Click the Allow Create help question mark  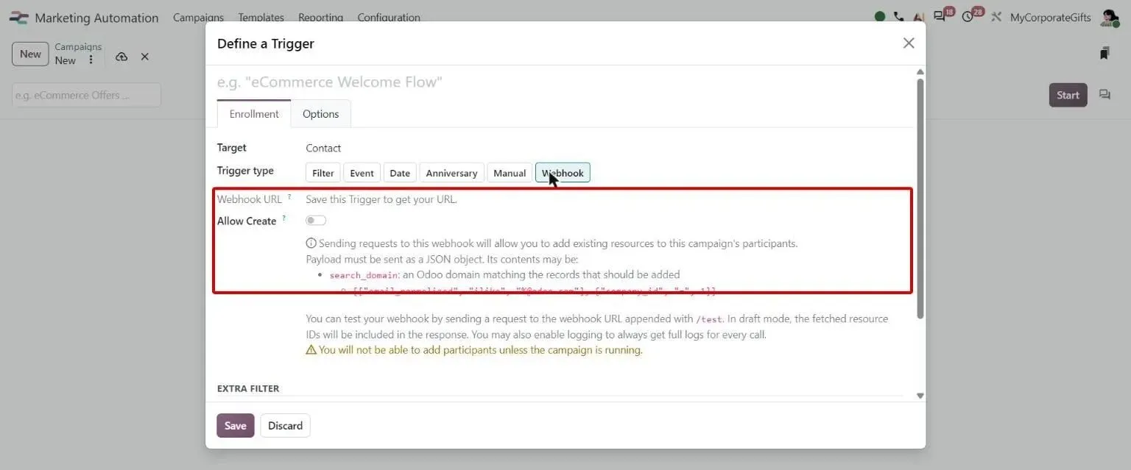click(x=284, y=218)
